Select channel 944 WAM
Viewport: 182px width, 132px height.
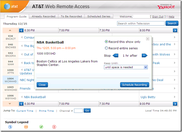(x=10, y=63)
